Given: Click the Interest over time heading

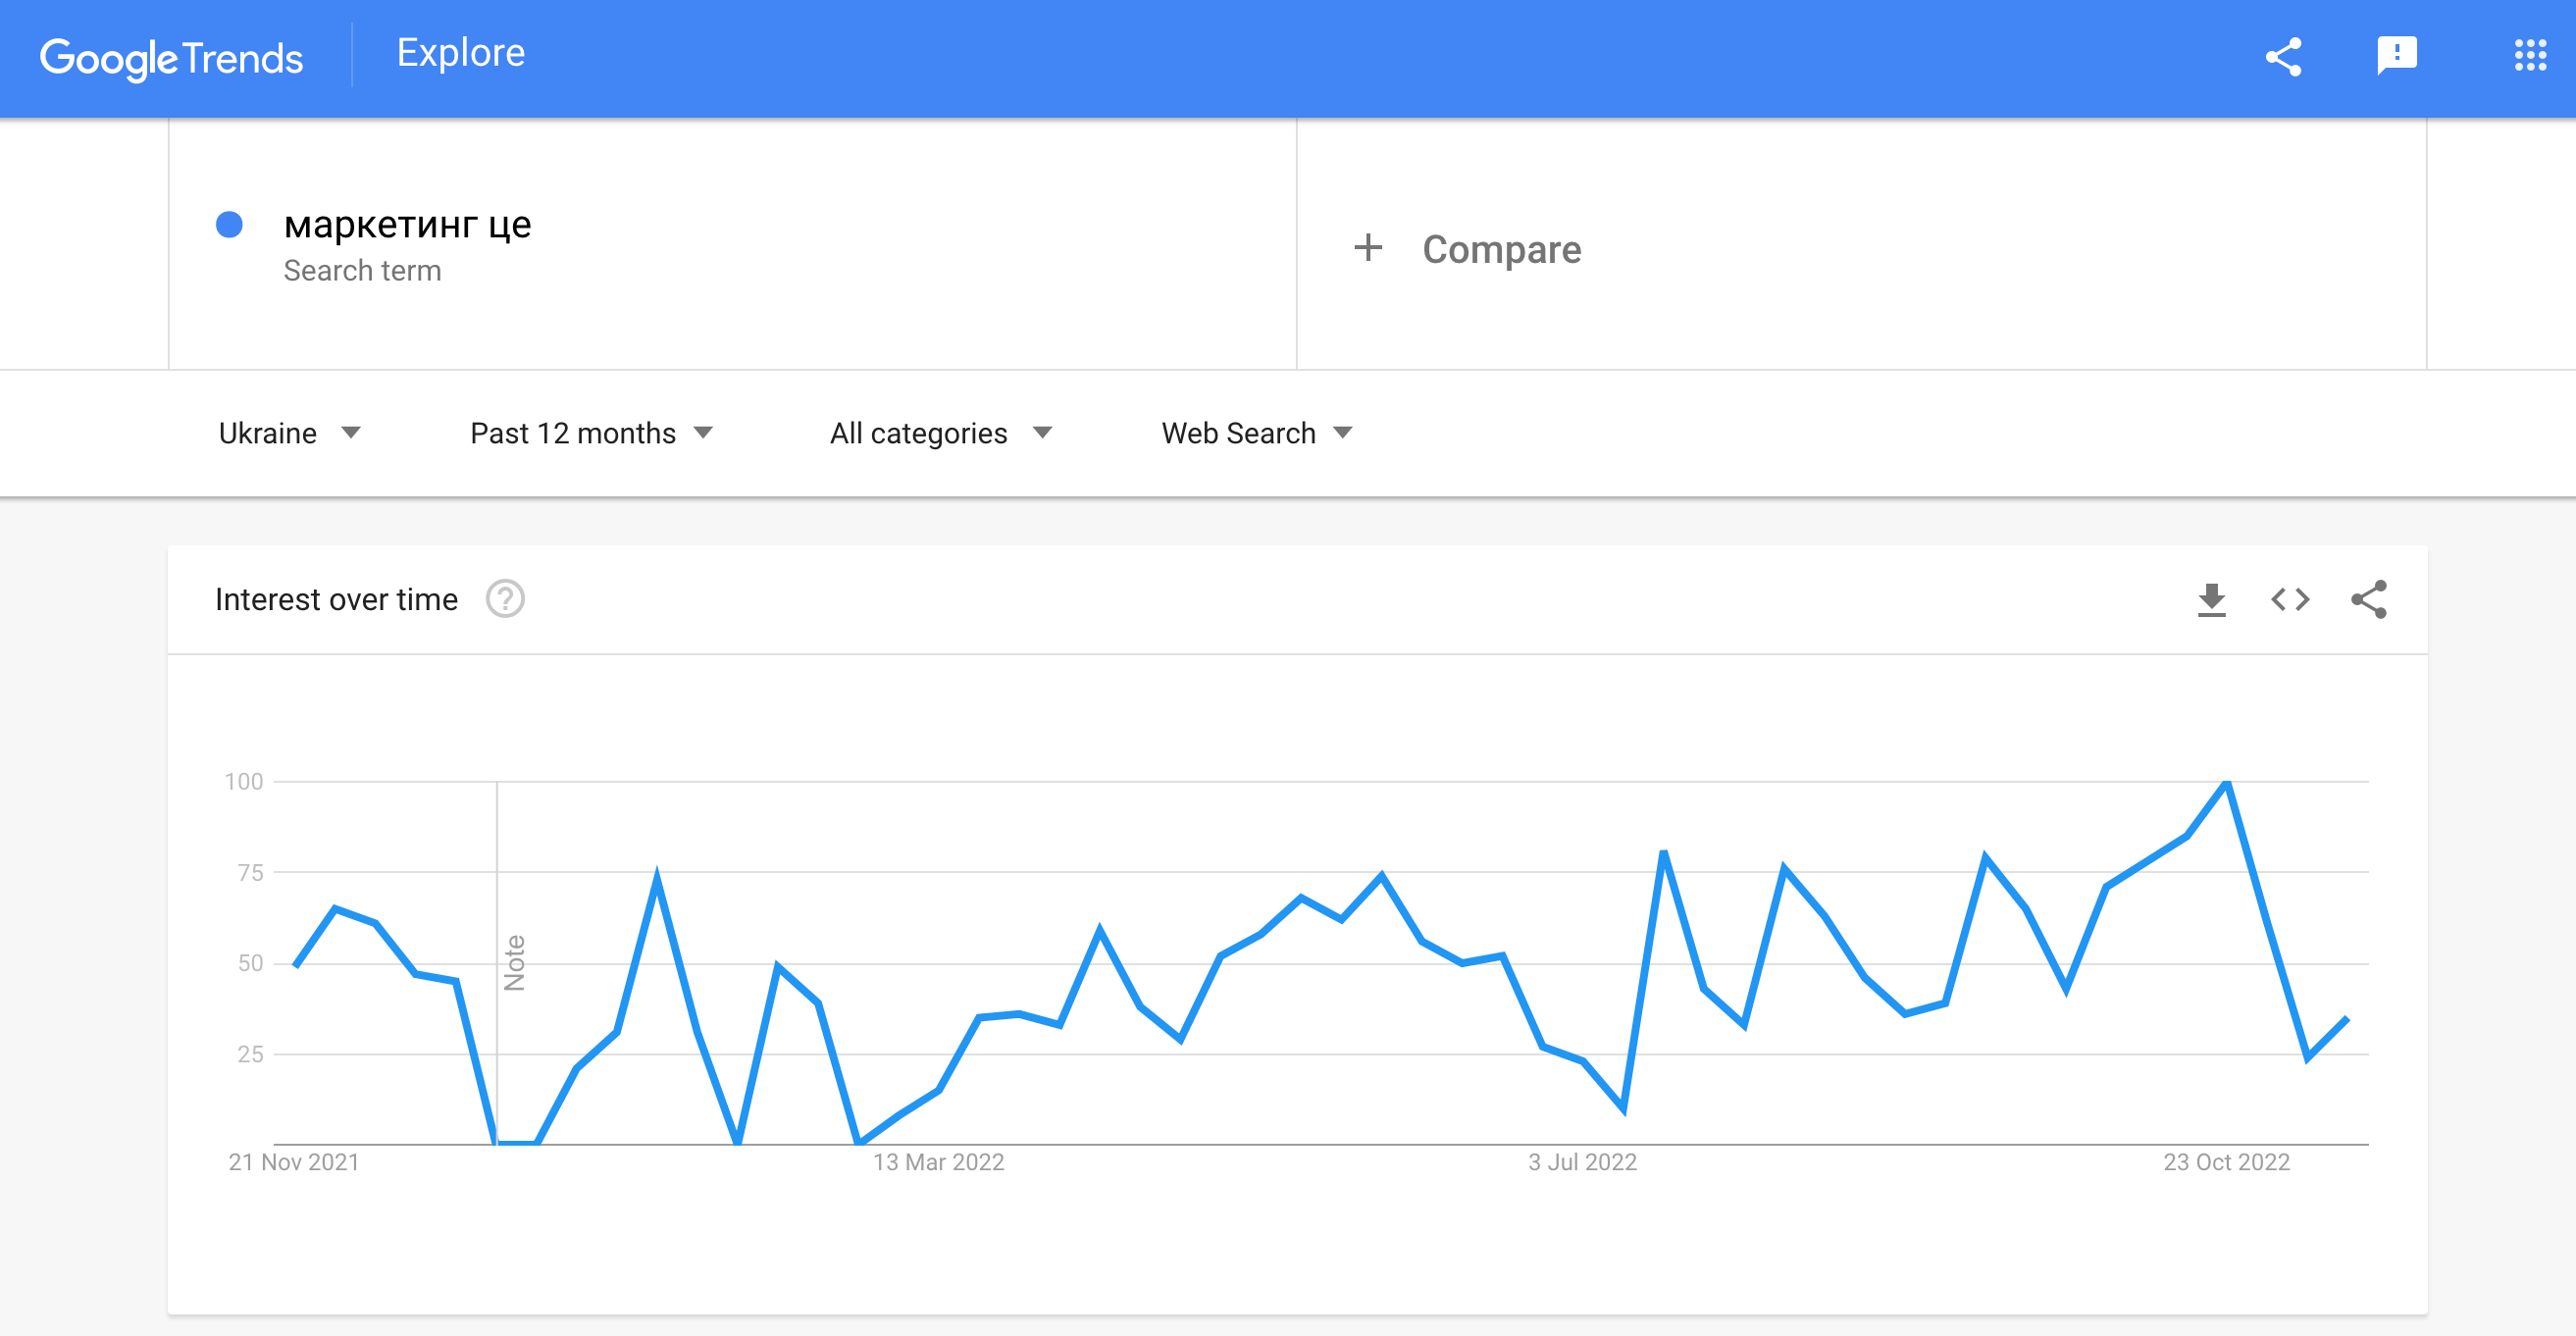Looking at the screenshot, I should click(336, 600).
